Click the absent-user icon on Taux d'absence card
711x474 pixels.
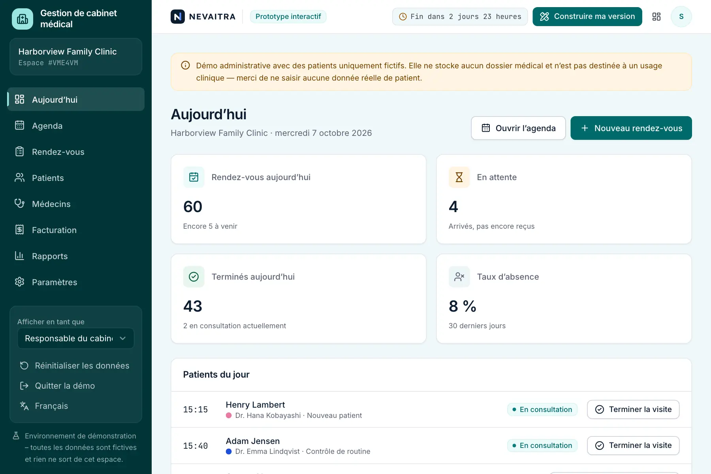(459, 277)
